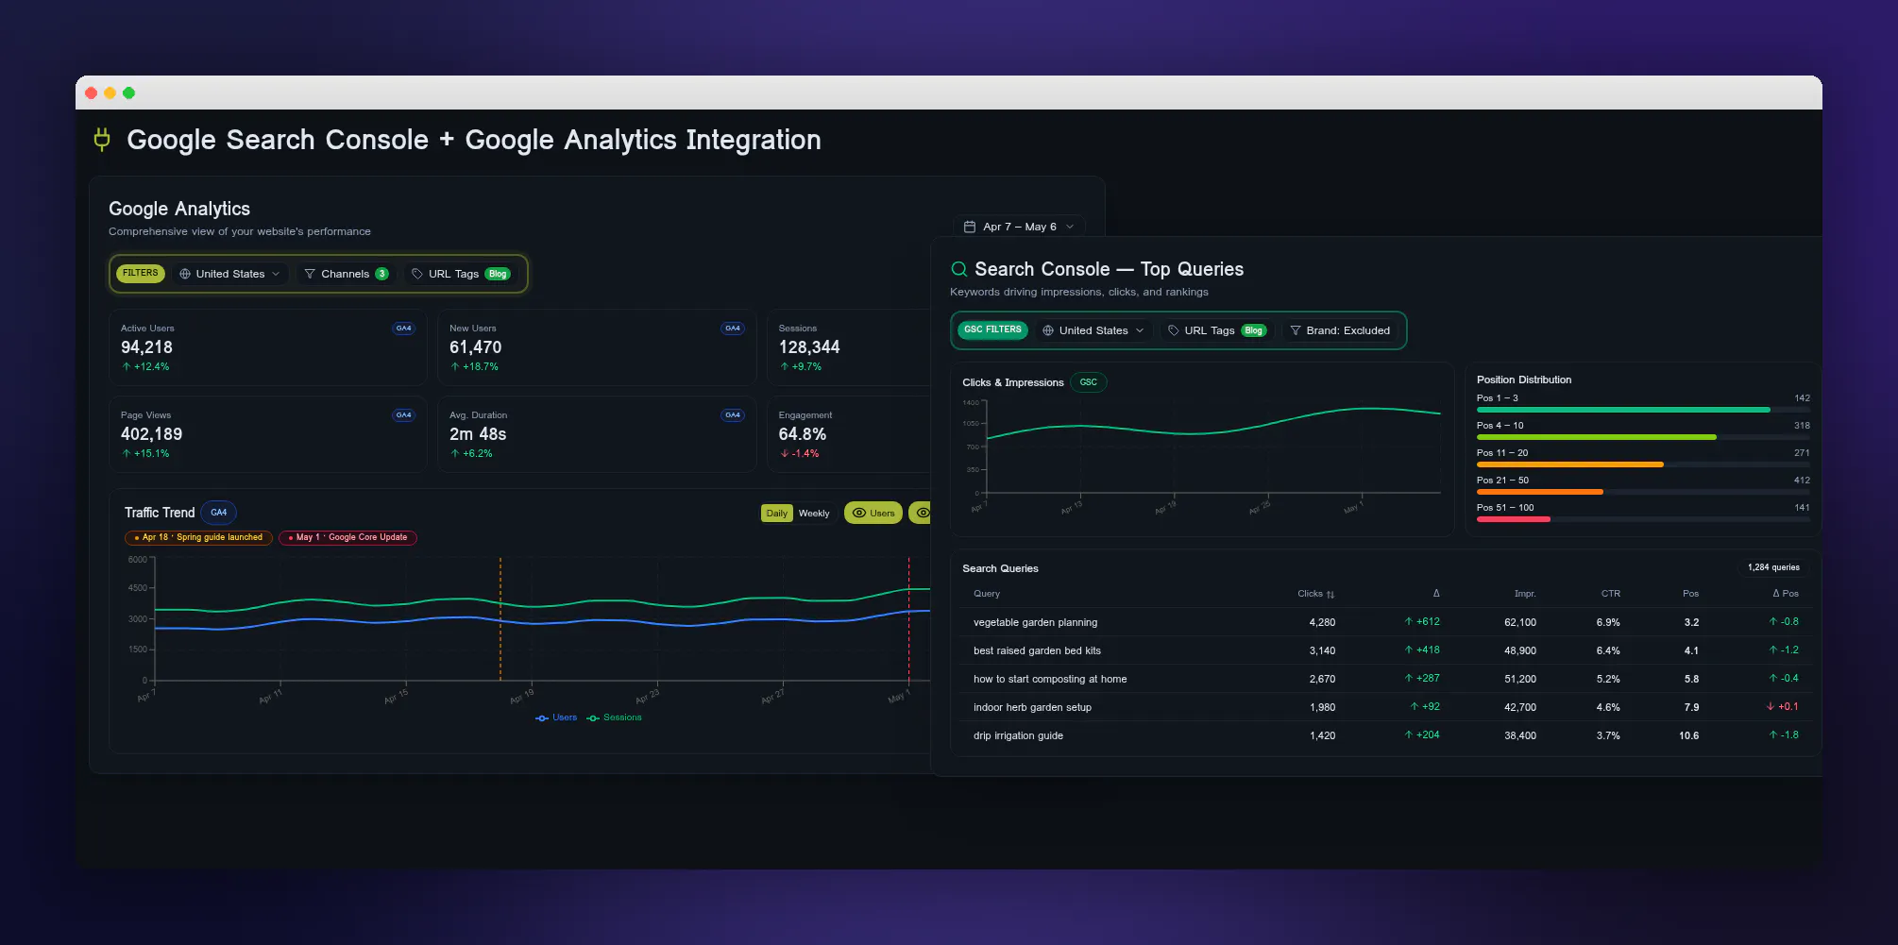The image size is (1898, 945).
Task: Click the Active Users 94,218 metric card
Action: 268,347
